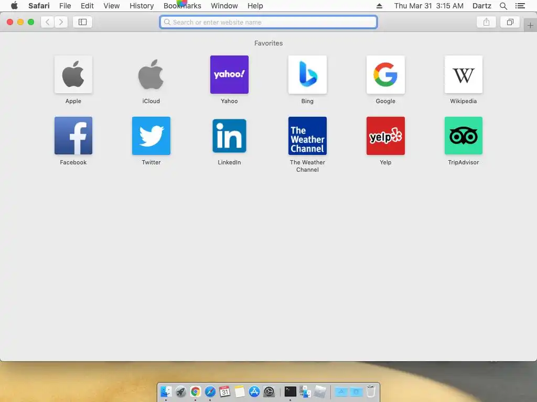This screenshot has width=537, height=402.
Task: Open the Help menu
Action: (255, 6)
